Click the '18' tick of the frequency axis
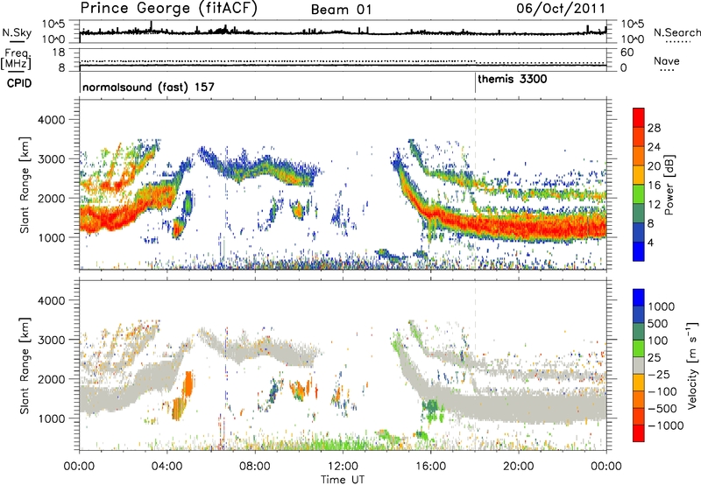This screenshot has height=485, width=701. point(59,53)
